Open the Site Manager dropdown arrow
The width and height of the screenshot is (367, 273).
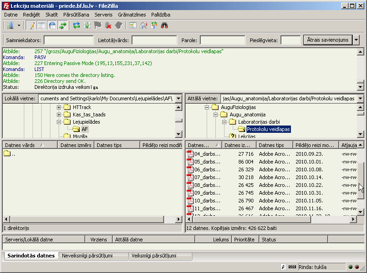pyautogui.click(x=19, y=25)
